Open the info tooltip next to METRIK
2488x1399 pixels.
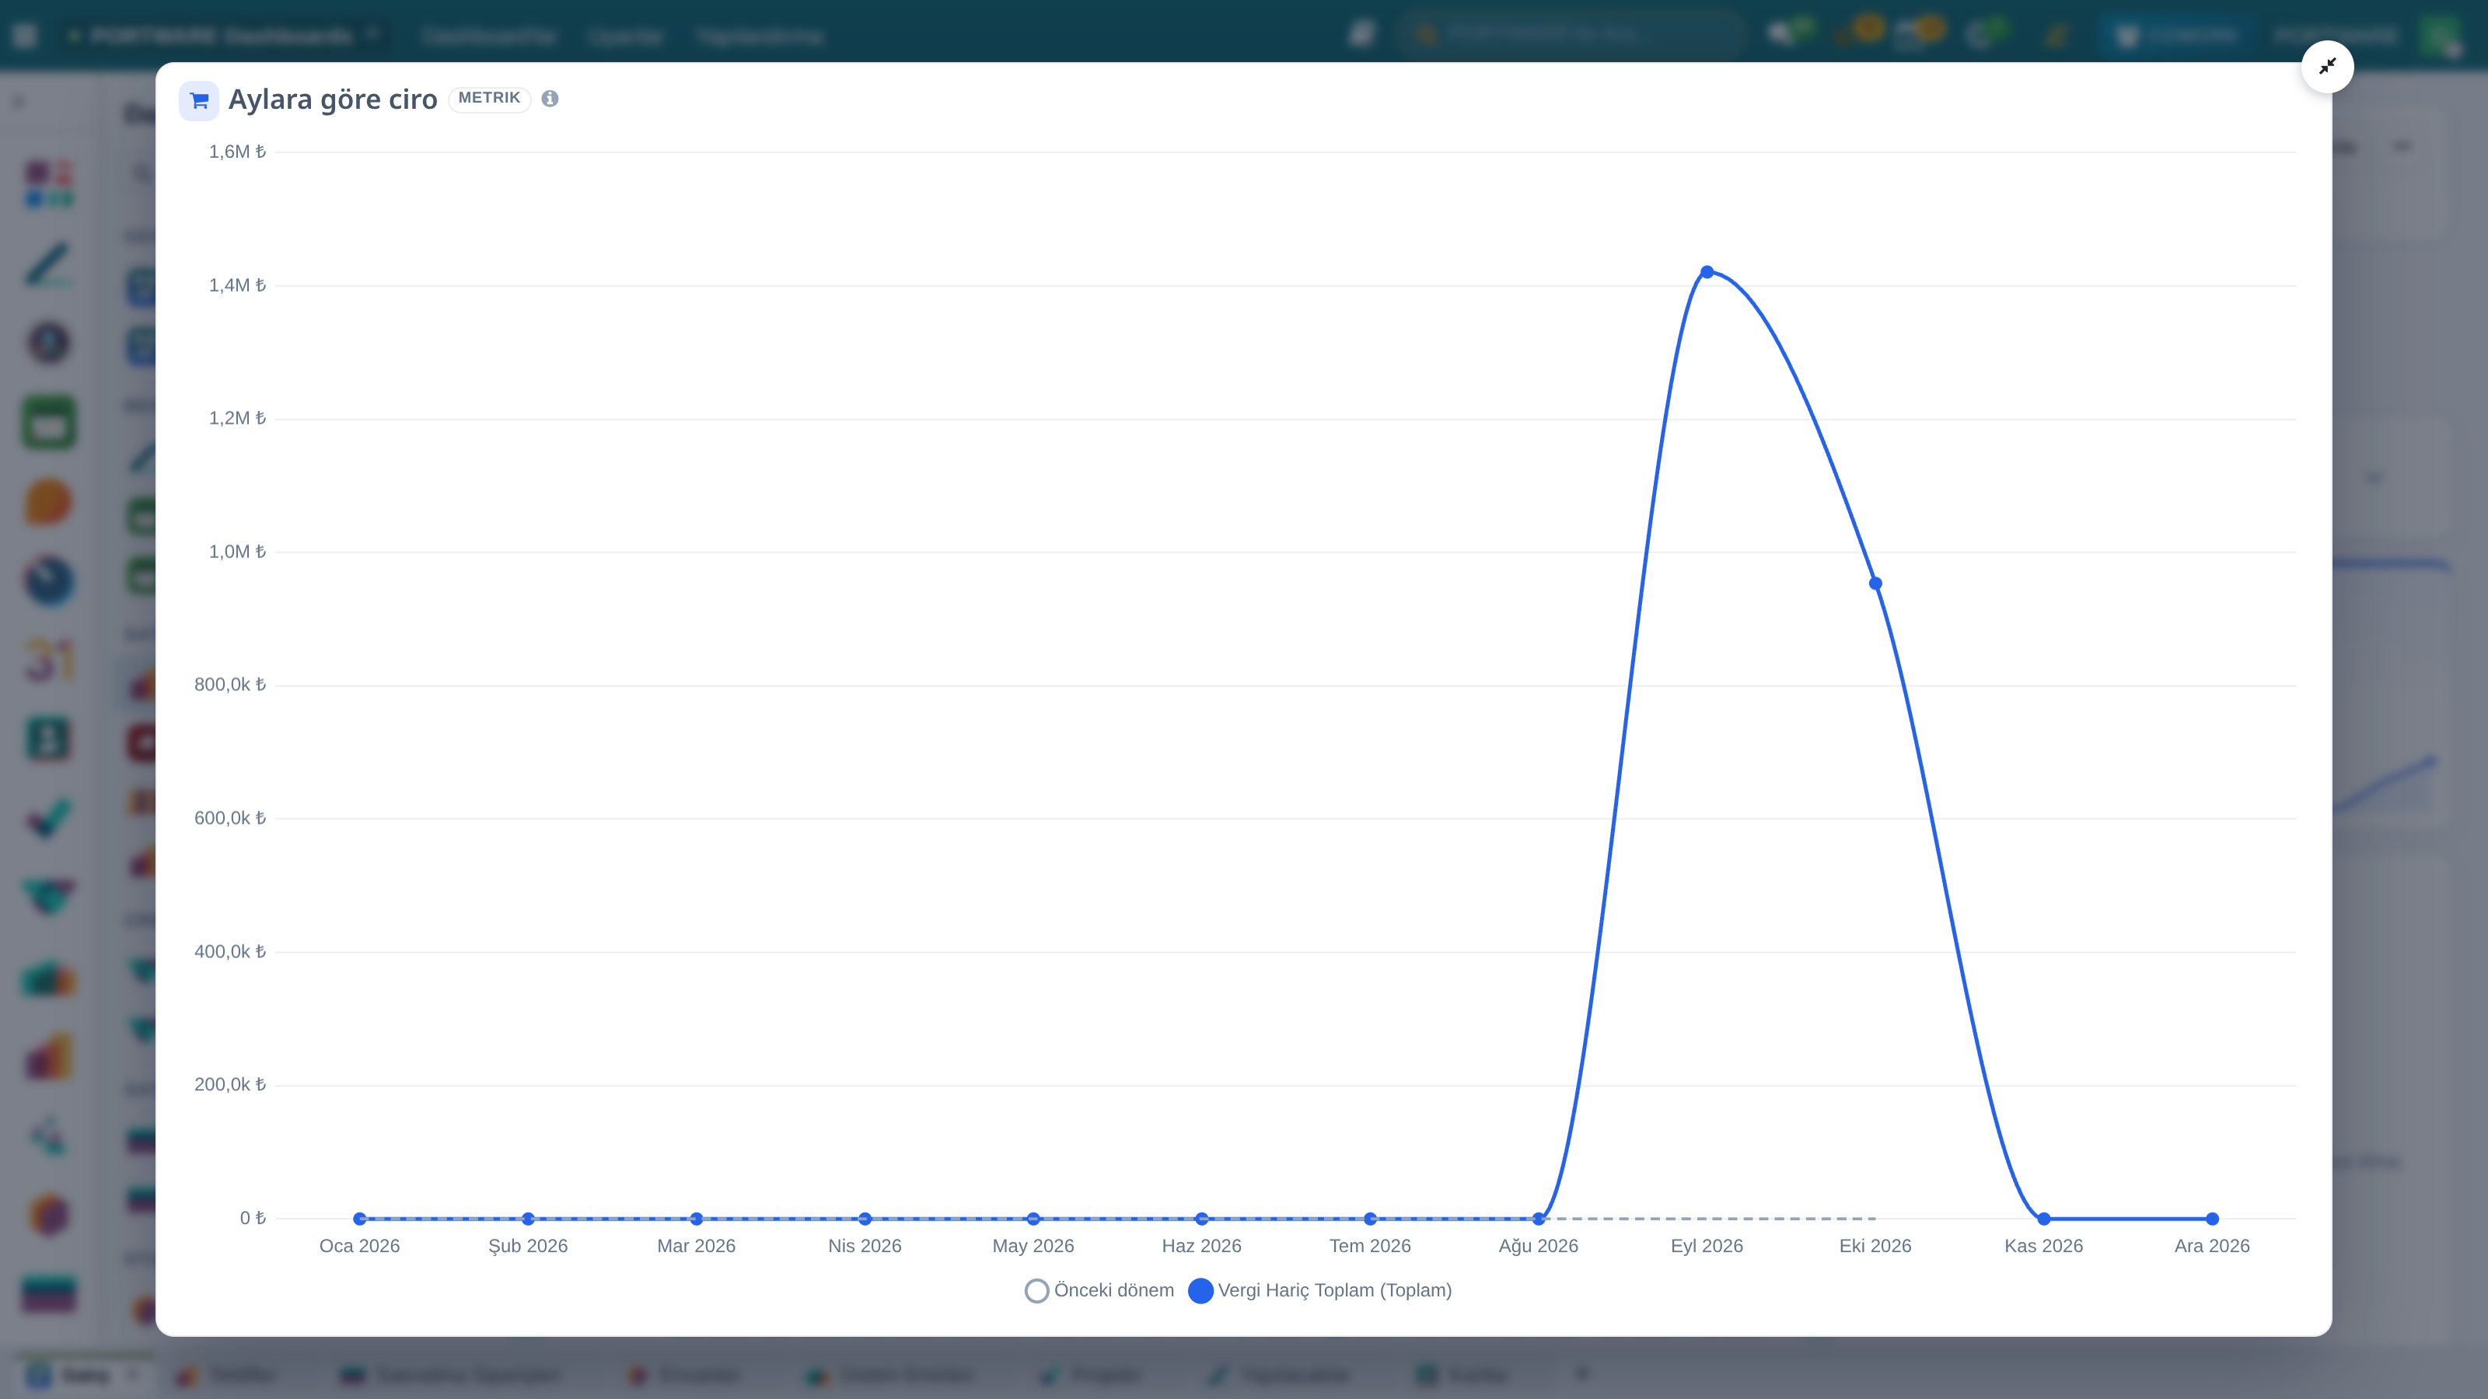coord(550,99)
